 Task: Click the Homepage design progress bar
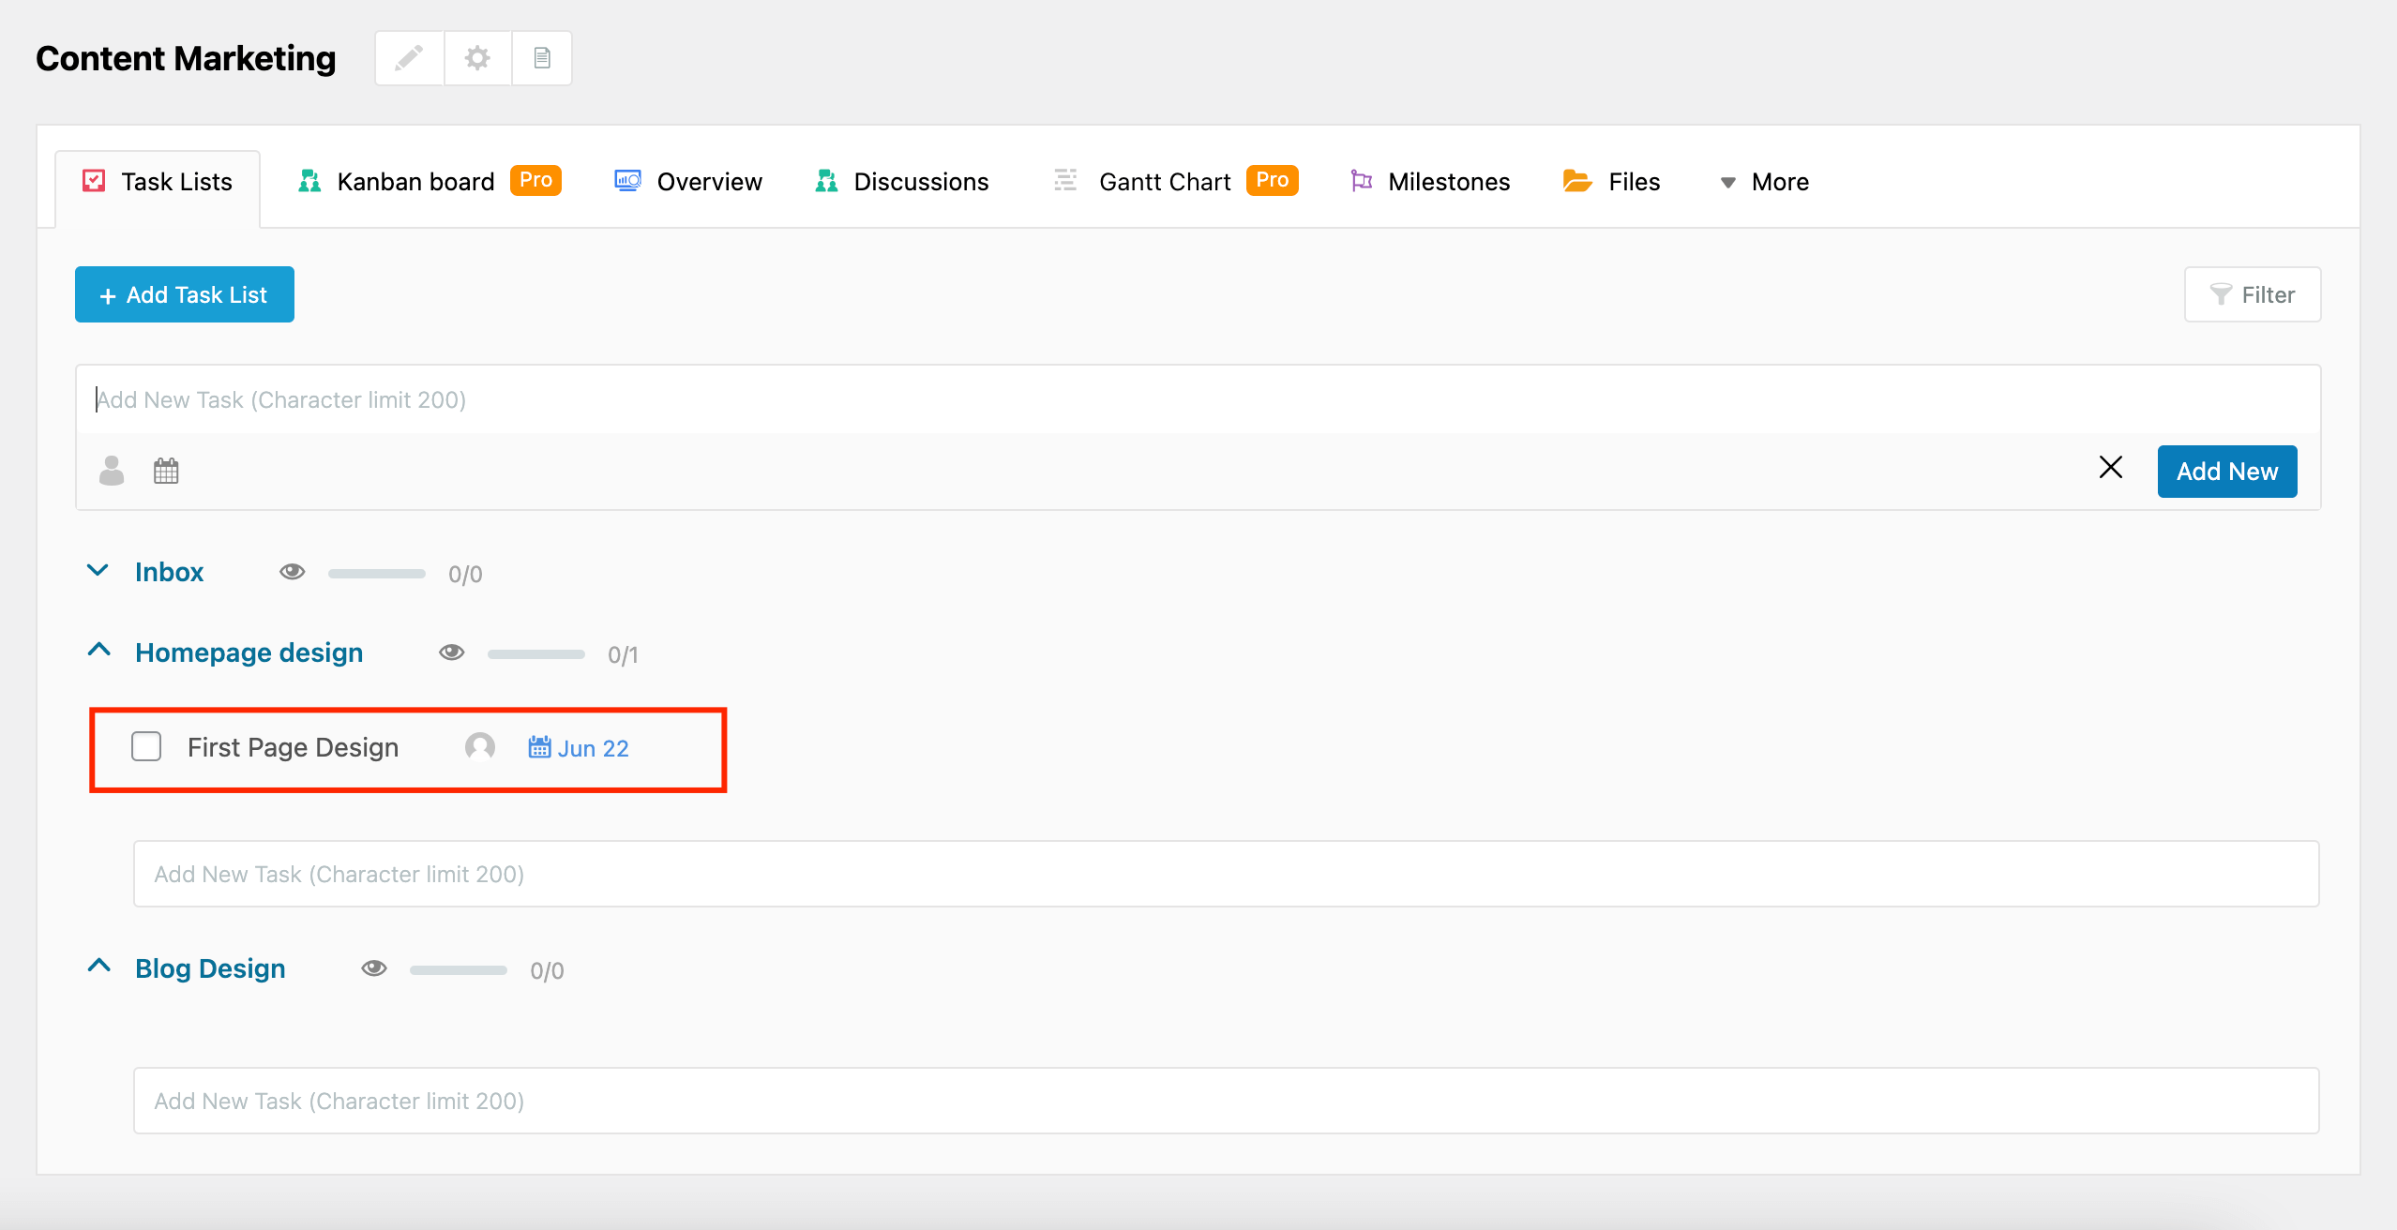[x=535, y=654]
